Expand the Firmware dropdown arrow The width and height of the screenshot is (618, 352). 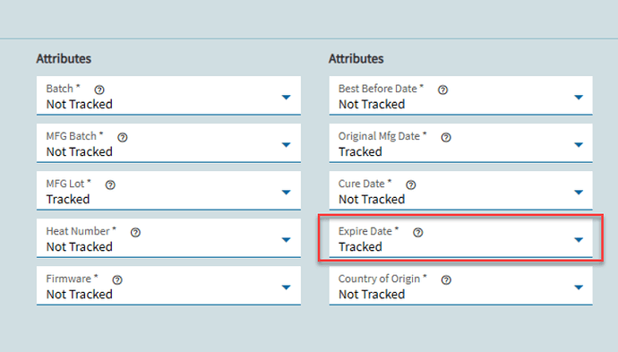point(286,288)
